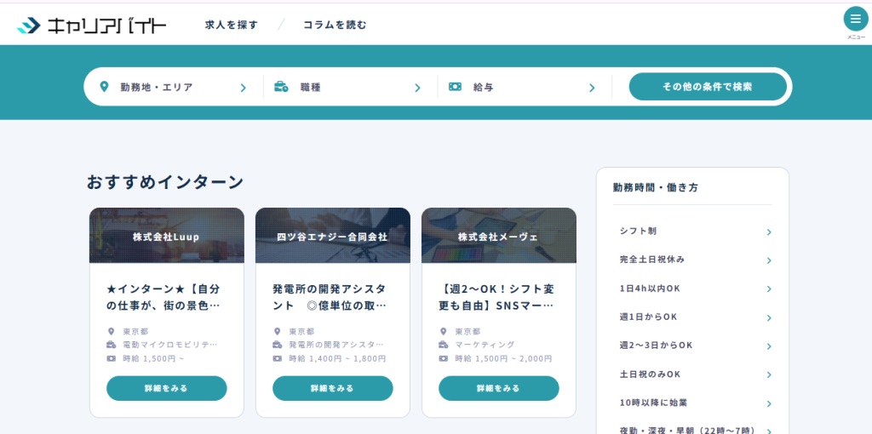Open the hamburger menu icon

[855, 19]
